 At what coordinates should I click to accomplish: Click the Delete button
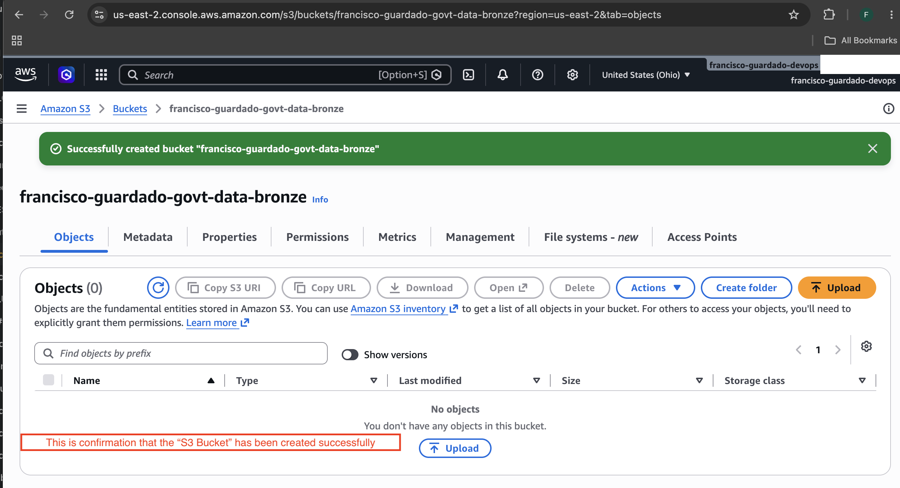[580, 288]
